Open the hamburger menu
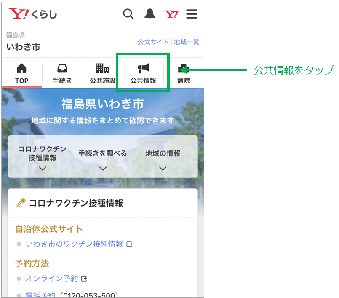Screen dimensions: 339x298 pyautogui.click(x=192, y=14)
